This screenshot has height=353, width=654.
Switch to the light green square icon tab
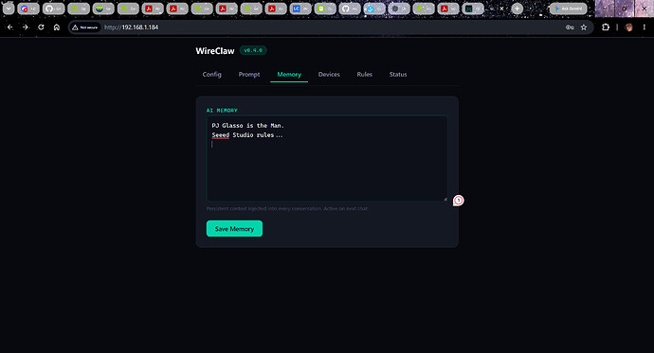tap(325, 9)
